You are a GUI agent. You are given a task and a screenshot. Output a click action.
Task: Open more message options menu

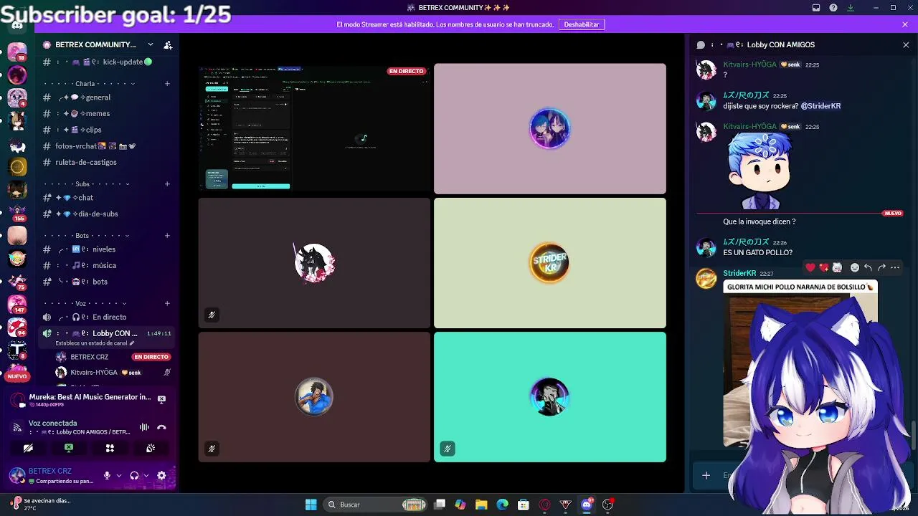(894, 267)
